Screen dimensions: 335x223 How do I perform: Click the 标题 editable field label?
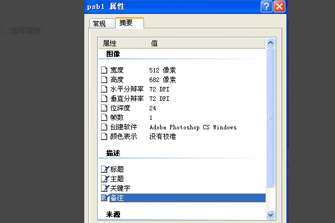[117, 169]
